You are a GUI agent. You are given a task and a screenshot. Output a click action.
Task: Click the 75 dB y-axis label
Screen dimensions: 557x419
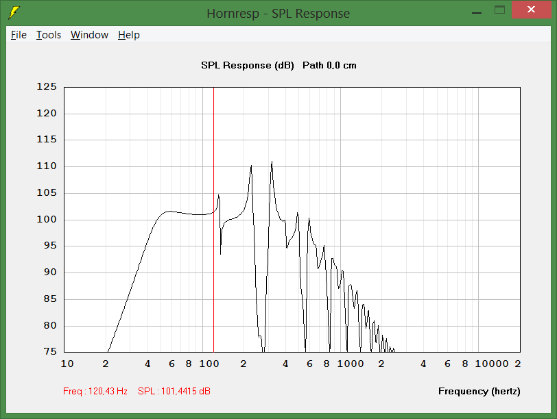(x=50, y=351)
